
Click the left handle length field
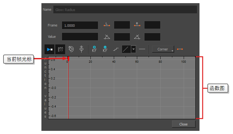[122, 25]
